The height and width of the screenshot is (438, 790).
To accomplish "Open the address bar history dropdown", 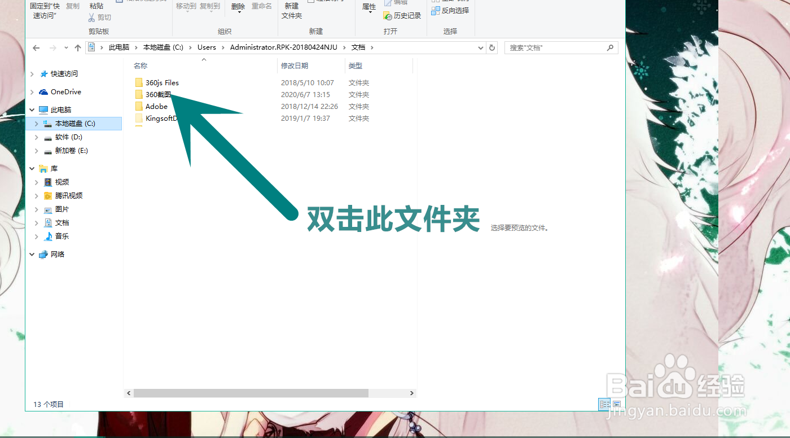I will tap(480, 47).
